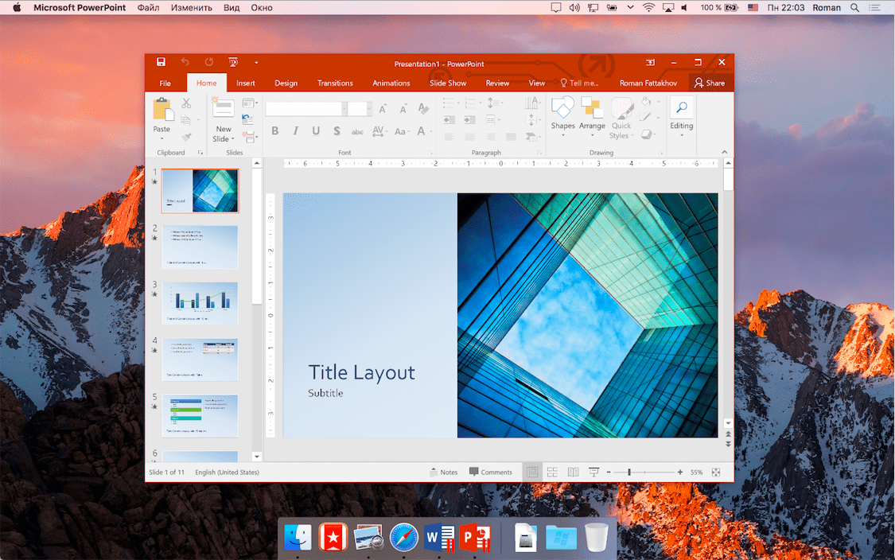Switch to the Transitions tab

point(335,83)
